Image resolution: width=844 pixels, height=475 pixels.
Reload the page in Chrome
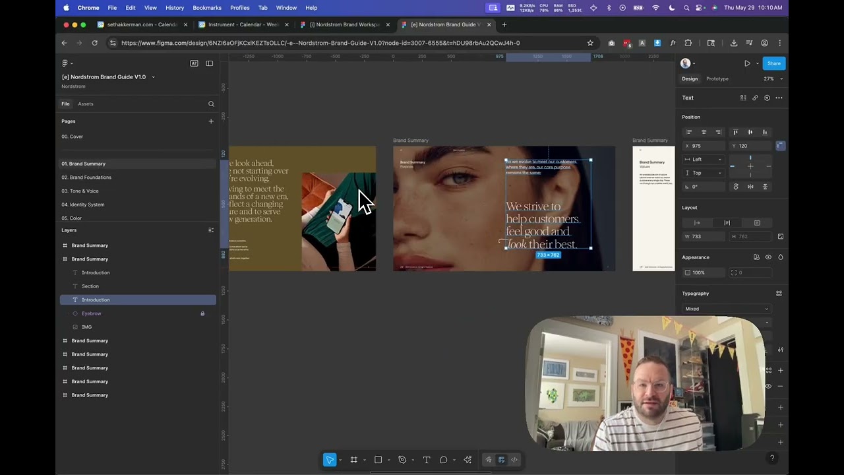95,43
